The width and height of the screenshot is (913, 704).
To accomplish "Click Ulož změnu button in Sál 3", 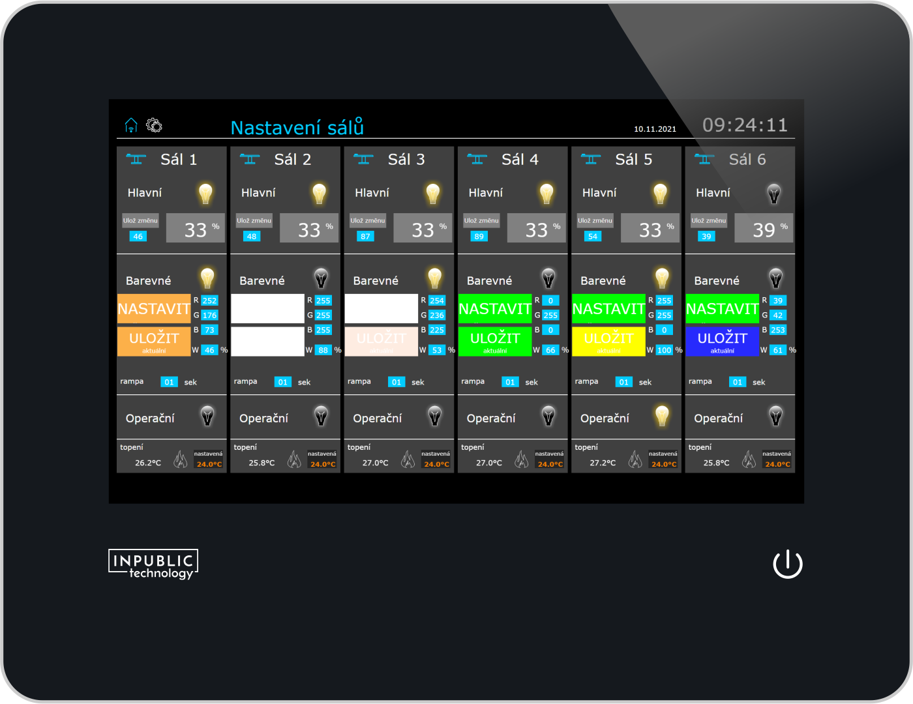I will (x=368, y=221).
